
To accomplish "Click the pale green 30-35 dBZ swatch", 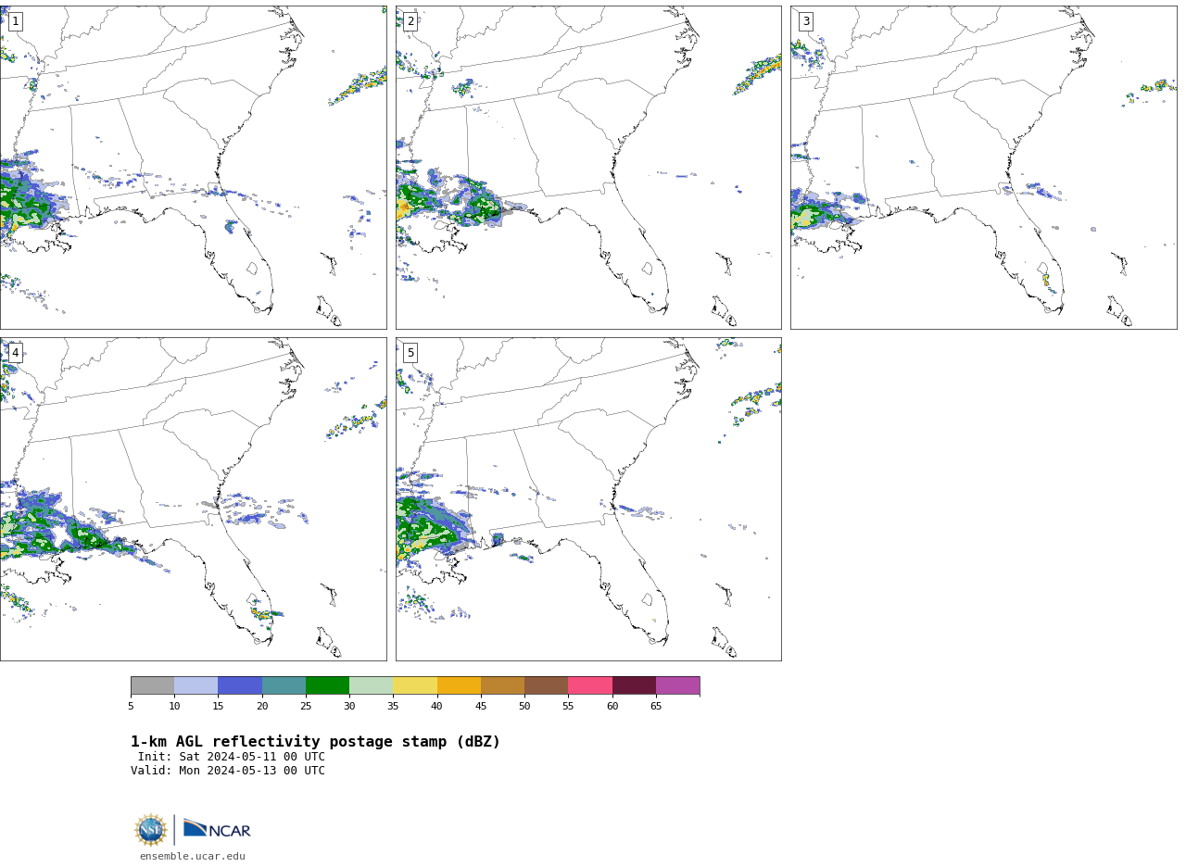I will 372,685.
